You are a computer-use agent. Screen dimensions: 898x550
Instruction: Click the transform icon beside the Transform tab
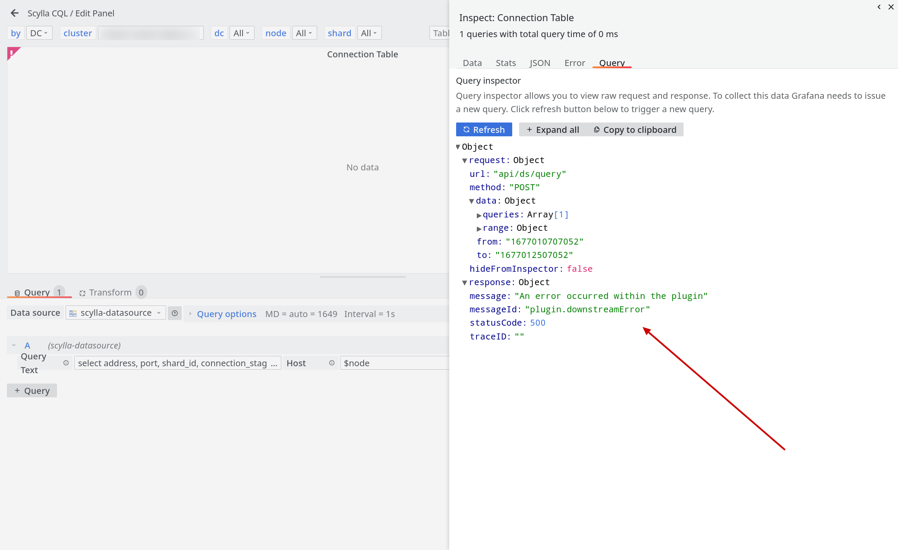click(82, 292)
